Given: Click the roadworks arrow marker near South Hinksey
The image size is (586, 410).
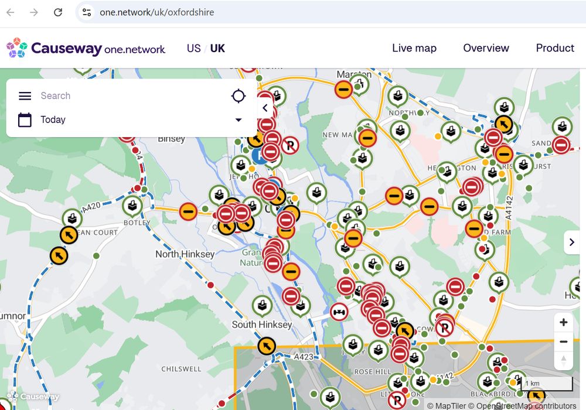Looking at the screenshot, I should [267, 346].
